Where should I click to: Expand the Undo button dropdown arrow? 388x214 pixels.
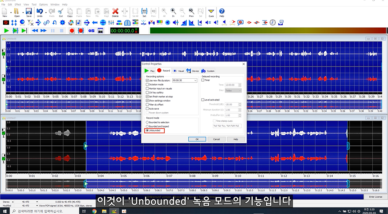click(x=46, y=12)
